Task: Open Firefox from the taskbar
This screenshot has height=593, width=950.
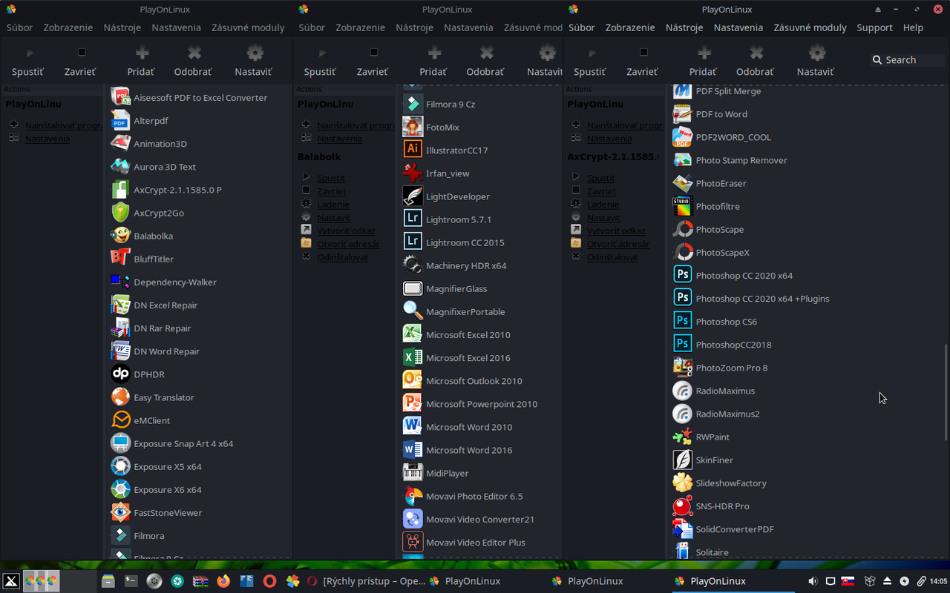Action: 223,581
